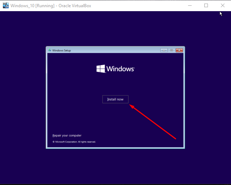
Task: Click the red arrow's tail end
Action: [175, 139]
